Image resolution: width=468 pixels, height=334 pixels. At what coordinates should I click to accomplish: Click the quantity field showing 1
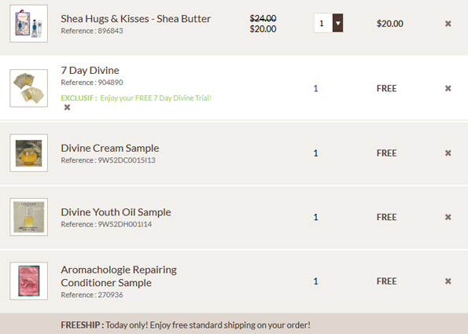click(x=323, y=23)
